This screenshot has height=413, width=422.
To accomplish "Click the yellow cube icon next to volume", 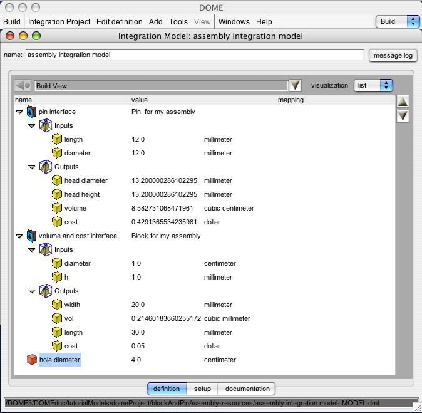I will [57, 208].
